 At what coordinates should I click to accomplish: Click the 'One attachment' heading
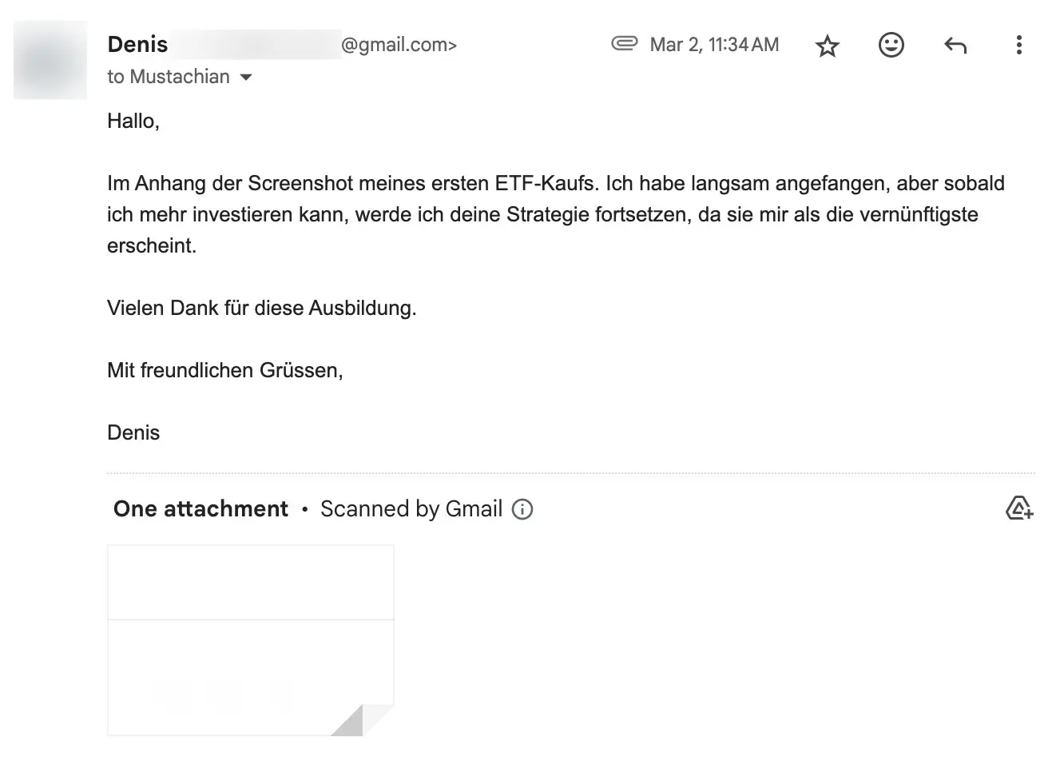click(200, 509)
